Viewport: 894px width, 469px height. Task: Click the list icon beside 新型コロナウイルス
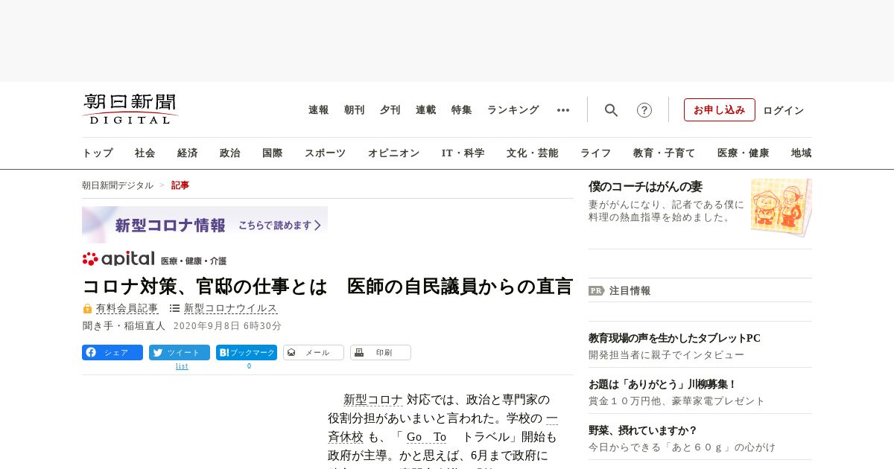click(x=174, y=308)
